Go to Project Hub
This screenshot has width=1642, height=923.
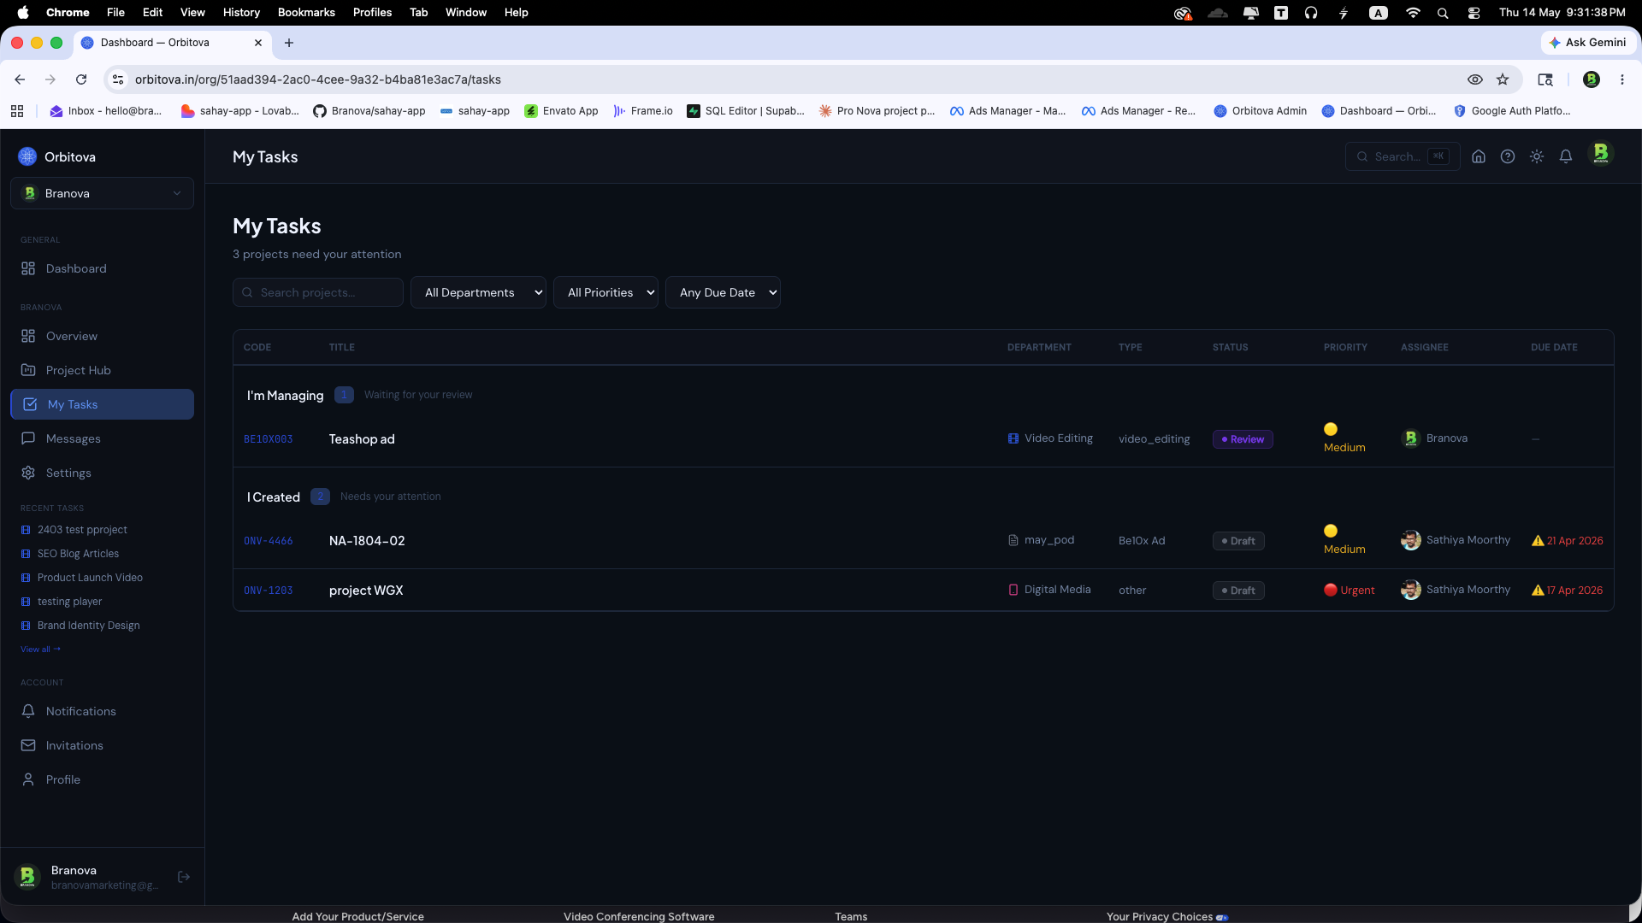coord(102,370)
